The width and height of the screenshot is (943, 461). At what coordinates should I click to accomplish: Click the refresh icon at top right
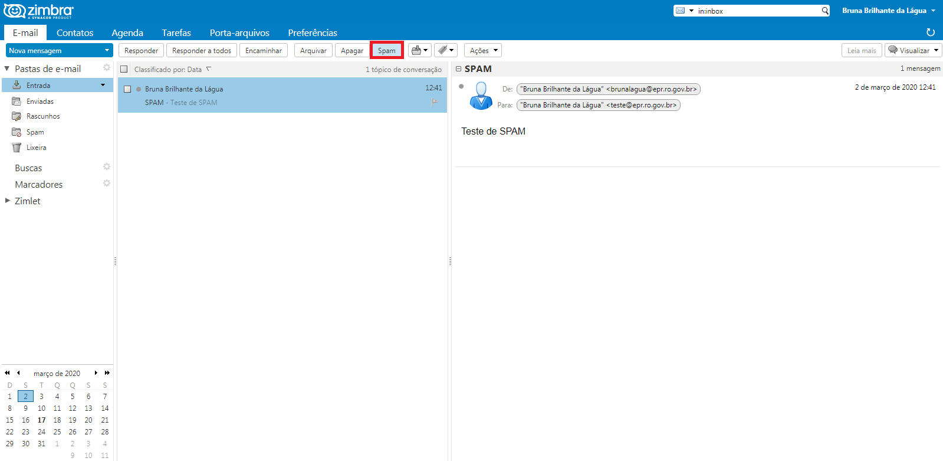click(931, 32)
